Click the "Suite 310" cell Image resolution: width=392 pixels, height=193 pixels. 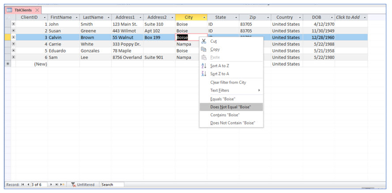click(159, 24)
